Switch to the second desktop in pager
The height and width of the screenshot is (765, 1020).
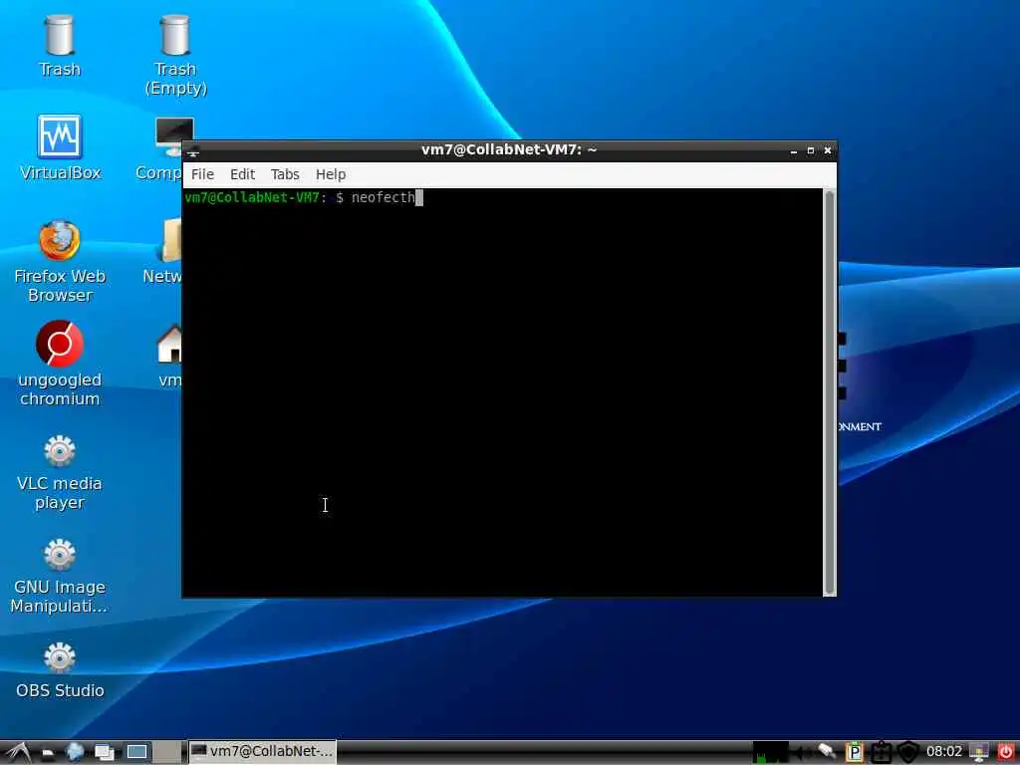167,752
